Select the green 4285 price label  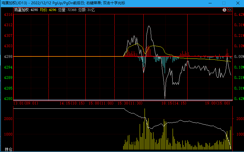coord(8,88)
